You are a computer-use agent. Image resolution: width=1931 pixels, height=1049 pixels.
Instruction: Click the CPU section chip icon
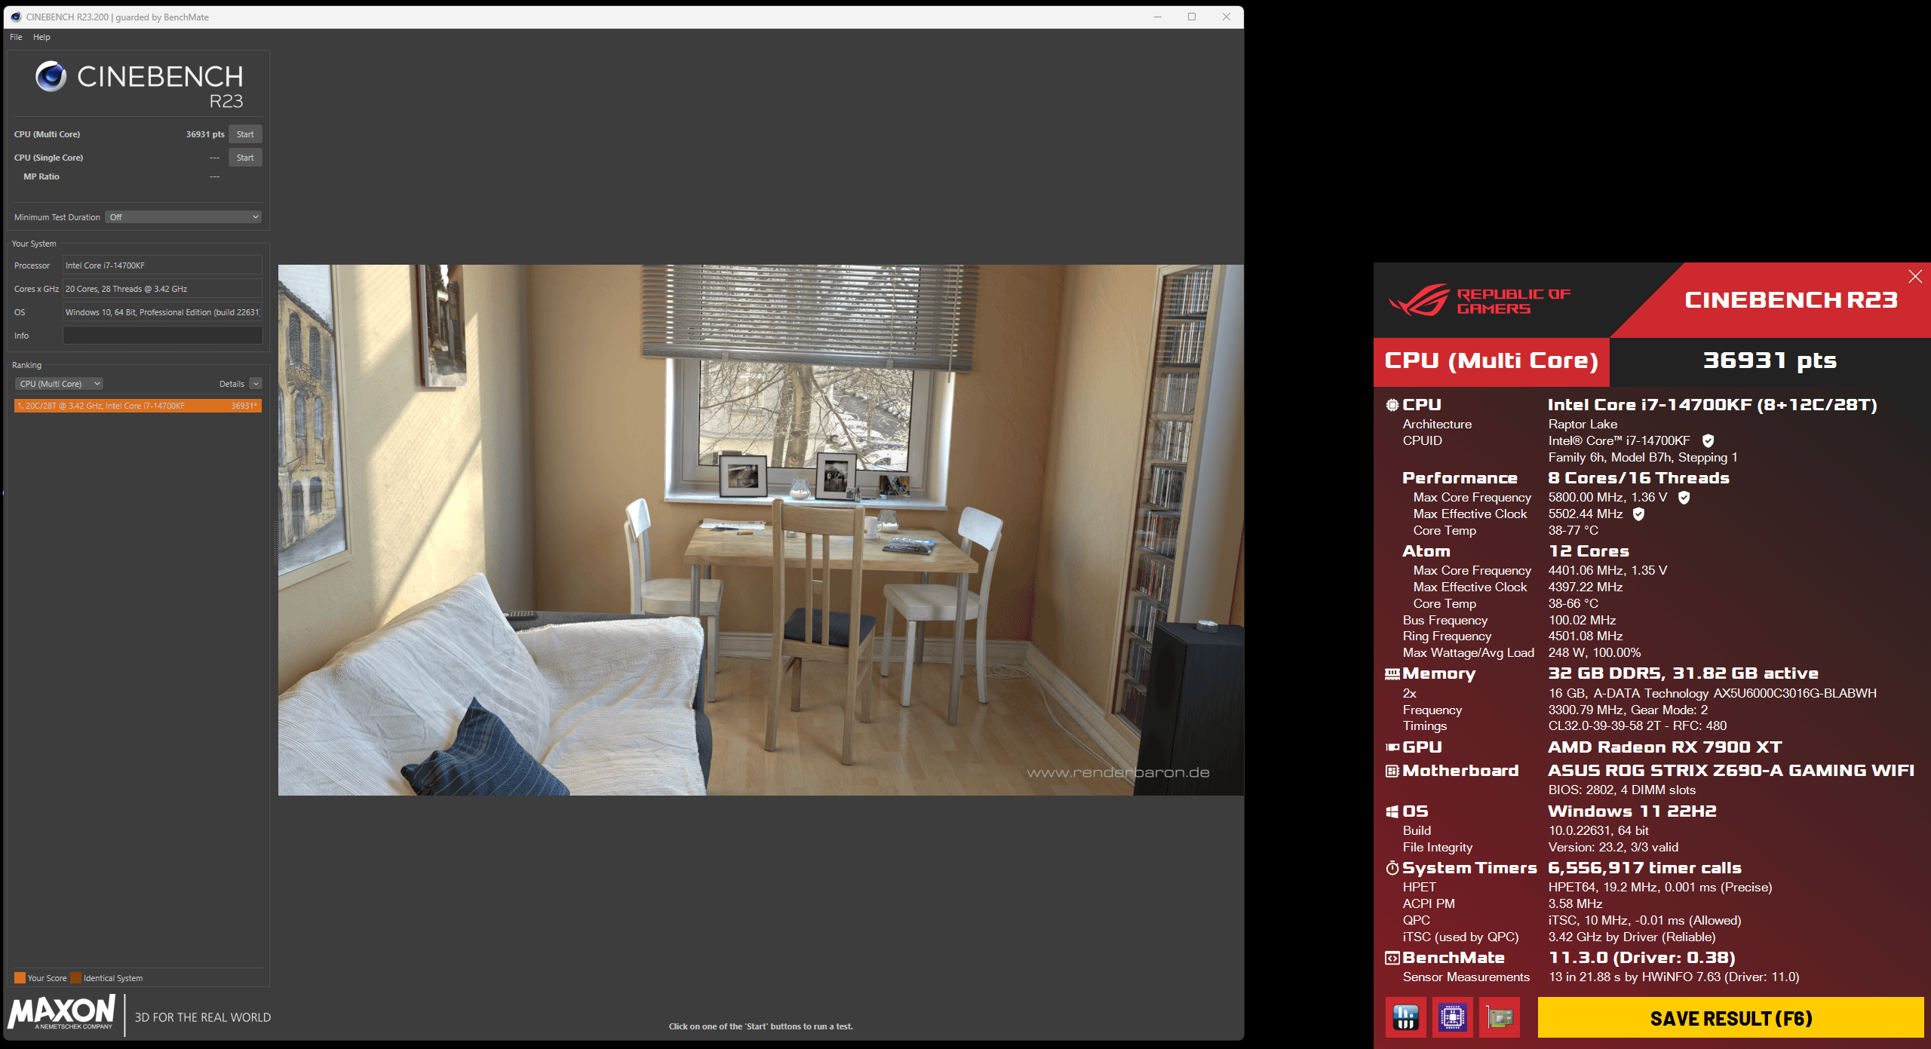(x=1392, y=405)
